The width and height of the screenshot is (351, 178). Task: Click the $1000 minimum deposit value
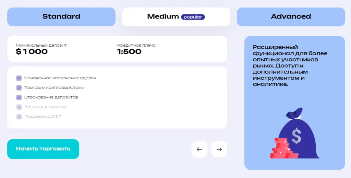32,52
